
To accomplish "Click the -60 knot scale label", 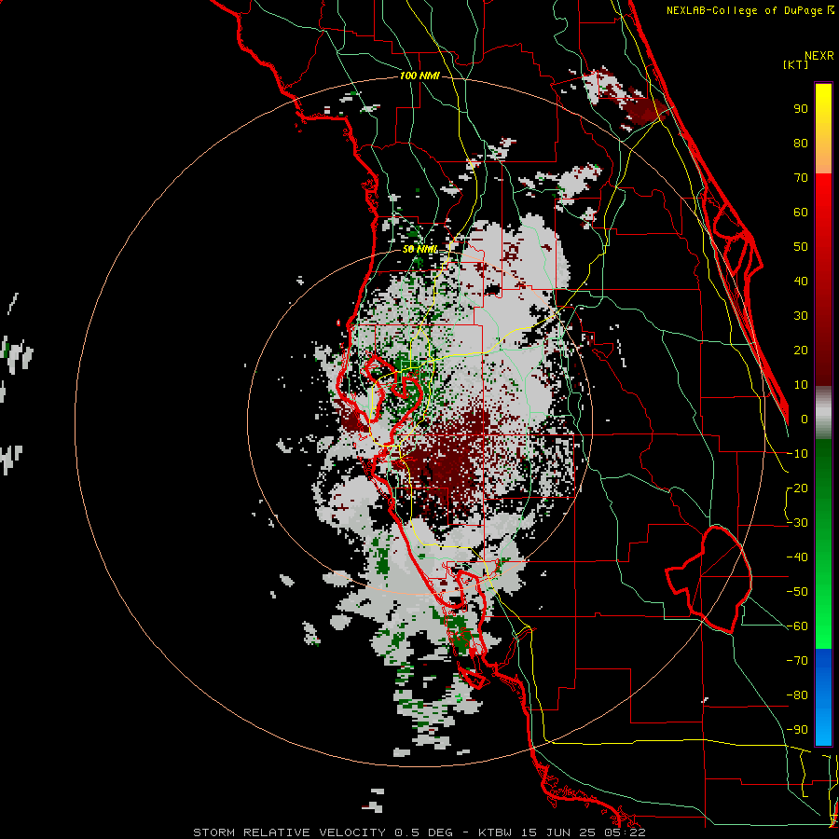I will (x=797, y=626).
